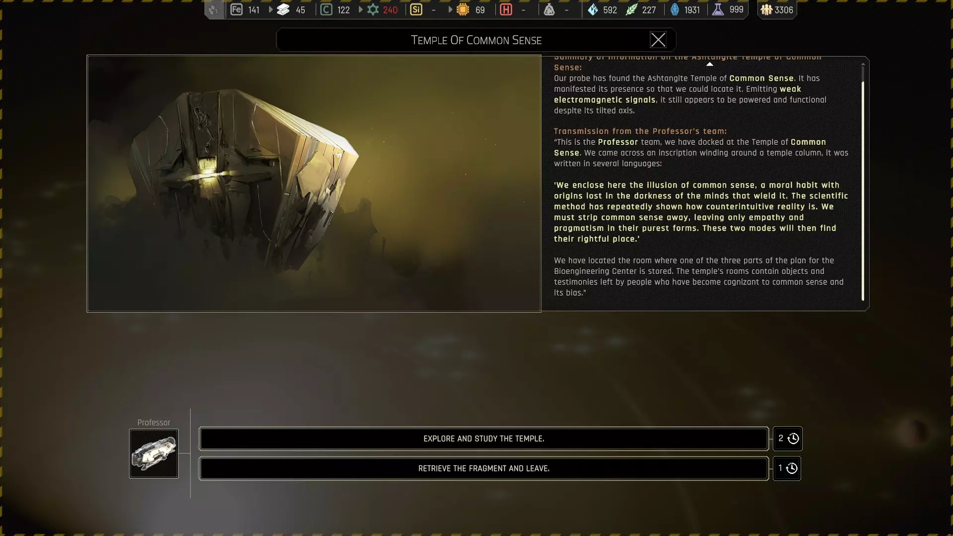
Task: Click the hydrogen H resource icon
Action: point(506,9)
